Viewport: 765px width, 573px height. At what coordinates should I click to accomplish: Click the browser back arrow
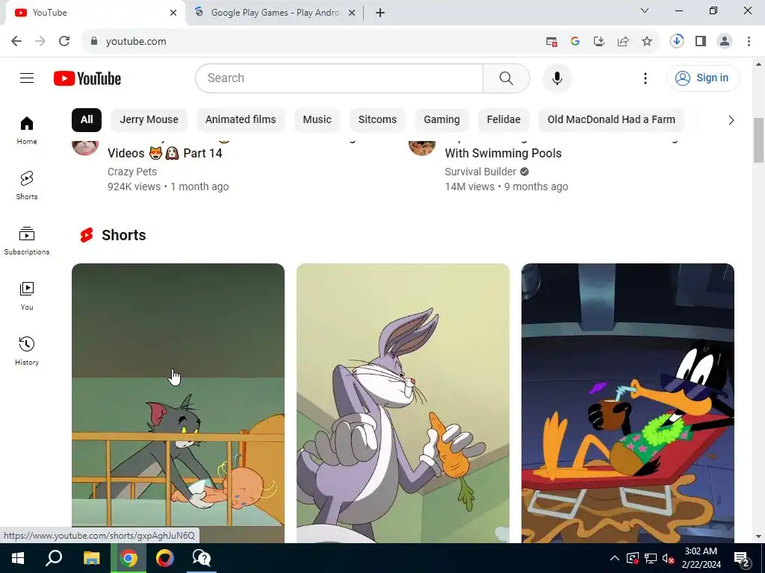click(16, 42)
